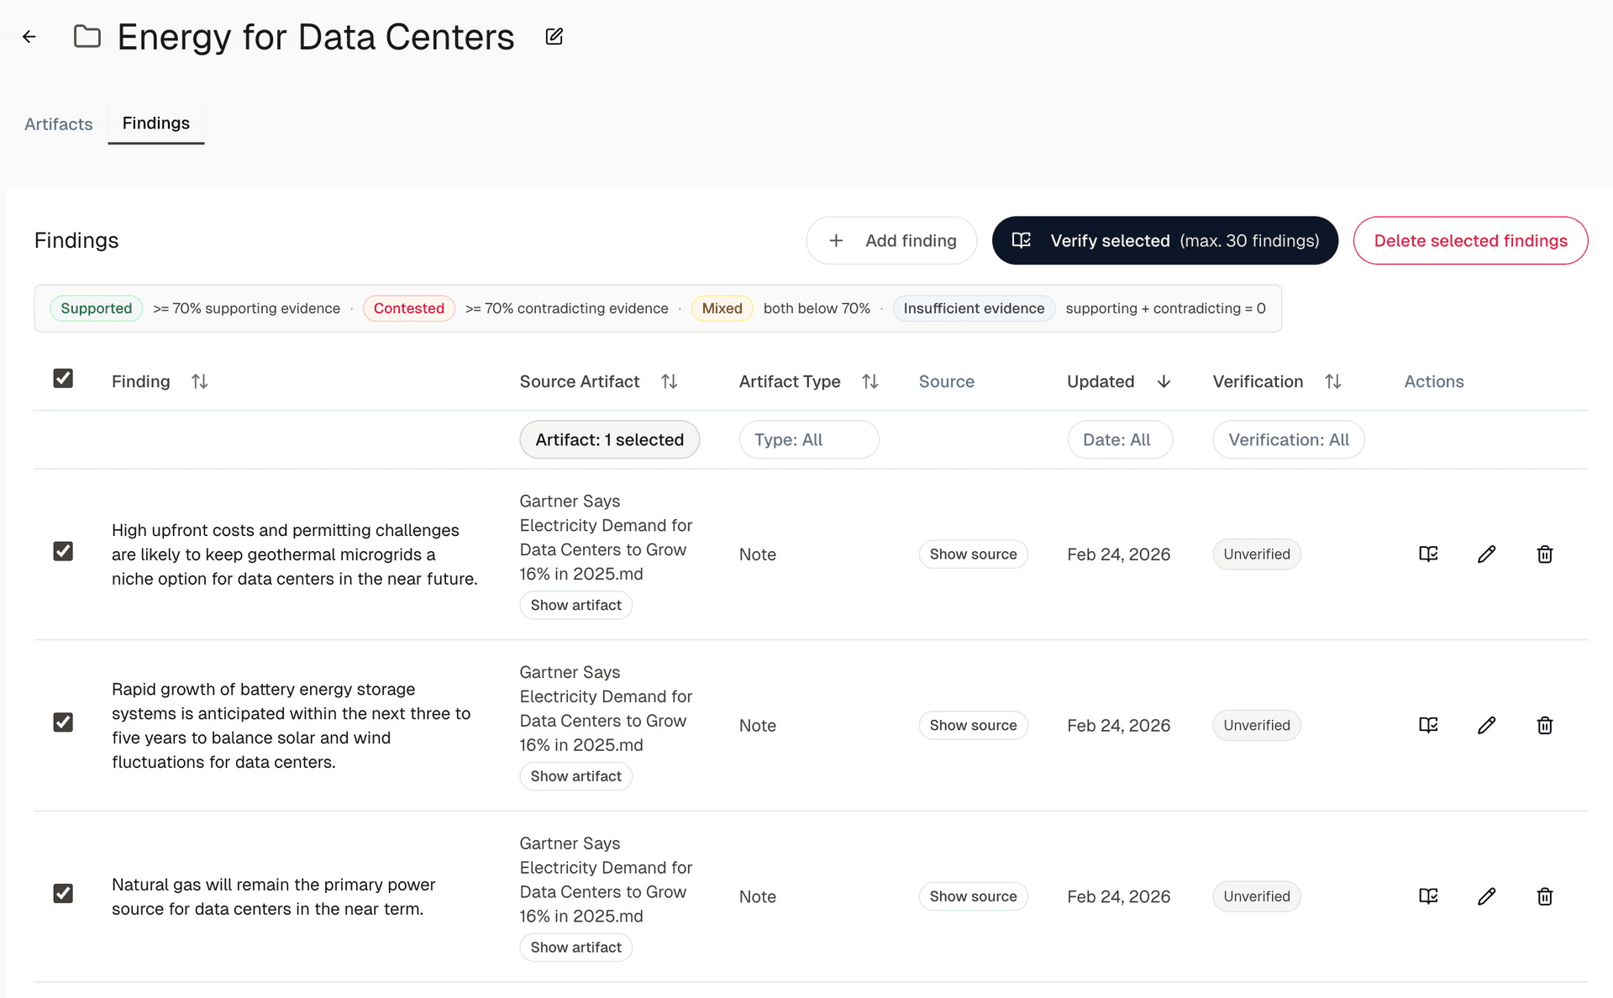Sort findings using the Finding column sort icon
This screenshot has height=998, width=1613.
[200, 381]
